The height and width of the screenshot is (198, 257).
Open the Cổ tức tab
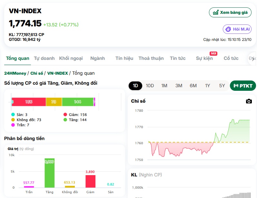pos(231,58)
